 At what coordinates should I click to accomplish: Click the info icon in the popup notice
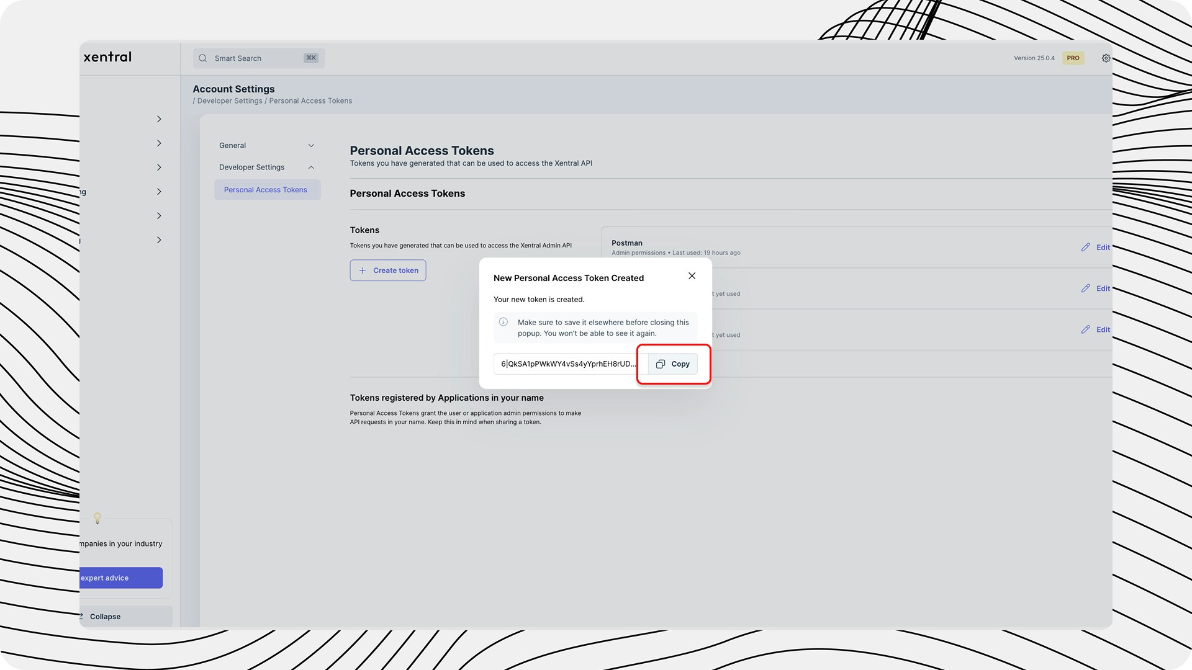503,322
